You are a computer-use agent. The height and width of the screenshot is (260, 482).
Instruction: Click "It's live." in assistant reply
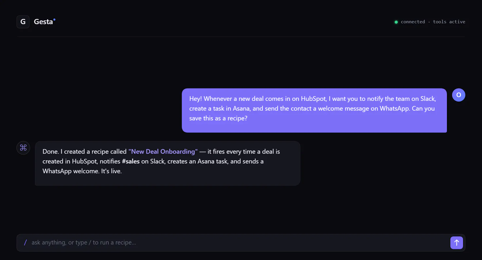pos(111,171)
